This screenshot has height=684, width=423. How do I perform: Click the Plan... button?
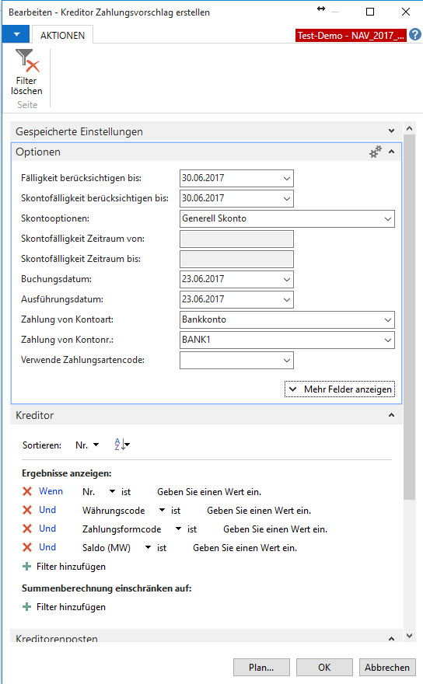pyautogui.click(x=261, y=668)
